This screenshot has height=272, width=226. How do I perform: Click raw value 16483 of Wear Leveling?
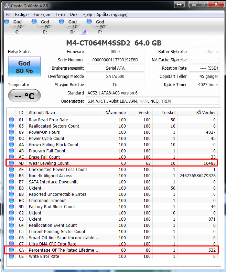(209, 163)
